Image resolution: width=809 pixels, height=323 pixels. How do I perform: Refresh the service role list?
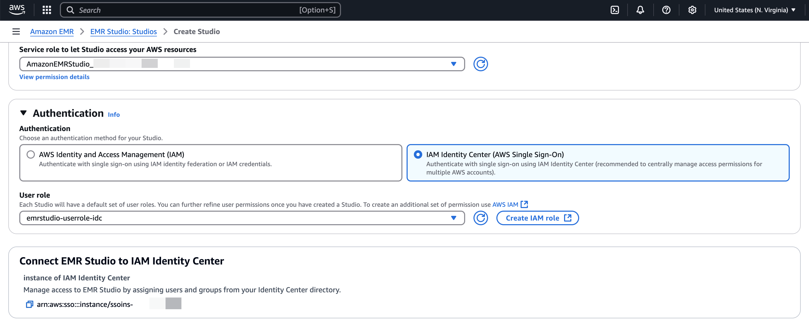481,64
